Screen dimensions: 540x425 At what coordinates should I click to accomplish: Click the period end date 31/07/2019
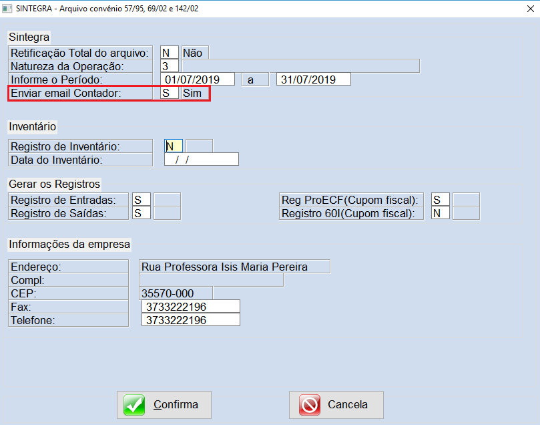[x=313, y=80]
